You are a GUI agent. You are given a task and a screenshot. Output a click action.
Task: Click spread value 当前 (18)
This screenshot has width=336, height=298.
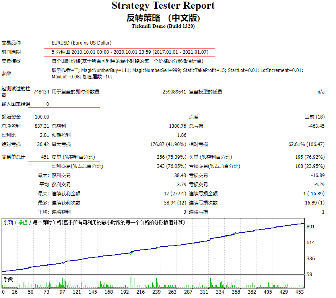point(315,117)
